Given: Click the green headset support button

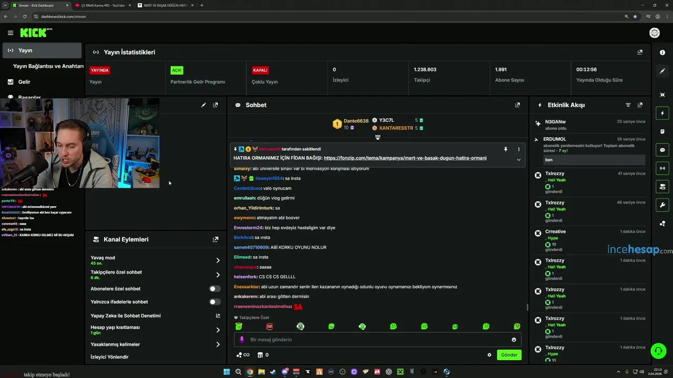Looking at the screenshot, I should point(658,350).
